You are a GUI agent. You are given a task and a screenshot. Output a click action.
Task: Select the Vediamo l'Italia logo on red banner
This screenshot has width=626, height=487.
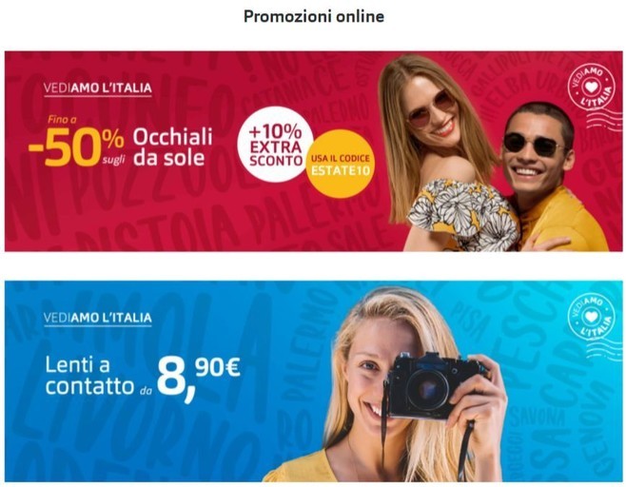coord(98,88)
